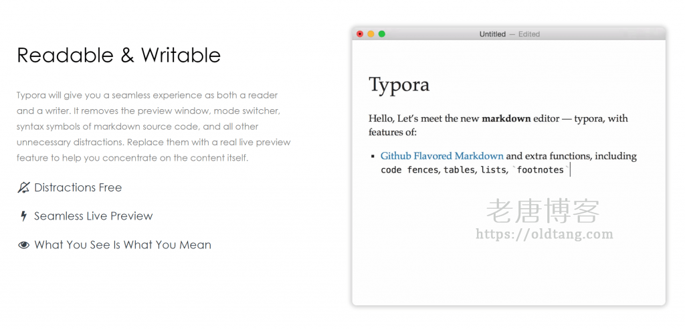This screenshot has height=330, width=685.
Task: Click the lightning bolt Seamless Live Preview icon
Action: [x=23, y=216]
